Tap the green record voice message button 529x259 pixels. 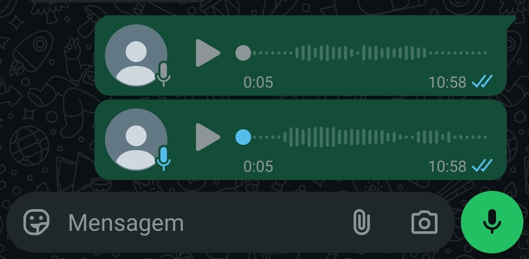492,221
